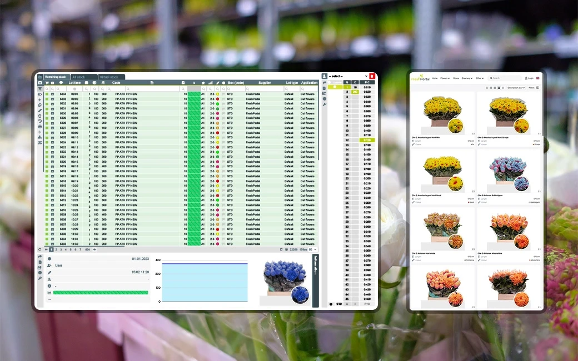
Task: Click the speech bubble column header icon
Action: 61,83
